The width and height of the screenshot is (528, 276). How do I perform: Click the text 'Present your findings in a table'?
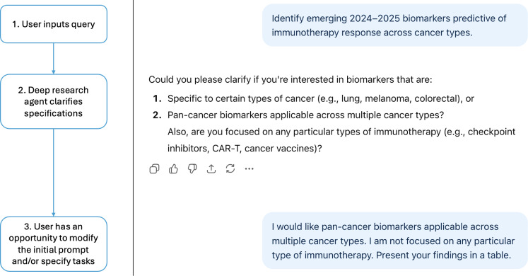point(443,255)
